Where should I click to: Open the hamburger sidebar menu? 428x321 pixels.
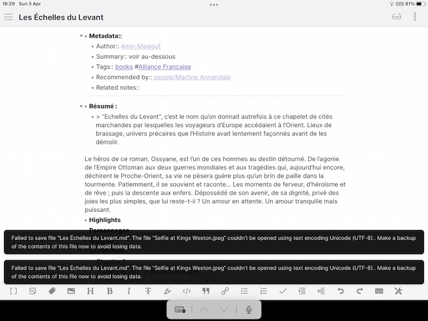click(9, 17)
